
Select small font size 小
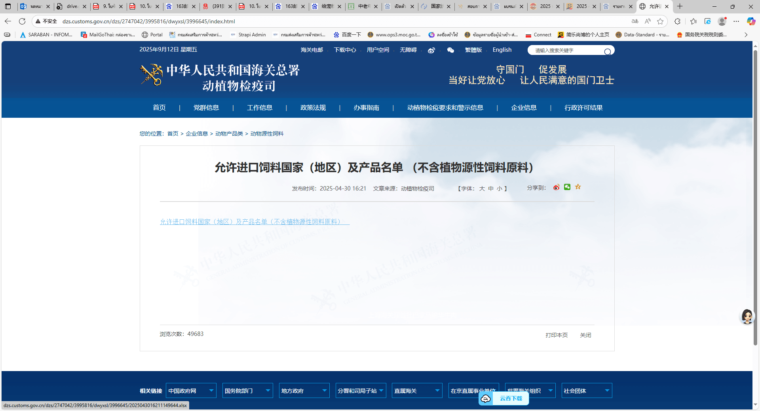(500, 189)
